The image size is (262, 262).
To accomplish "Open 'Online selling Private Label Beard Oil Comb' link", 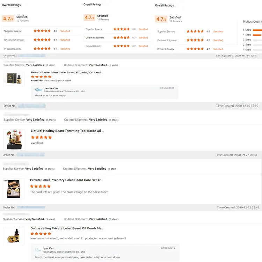I will click(67, 228).
